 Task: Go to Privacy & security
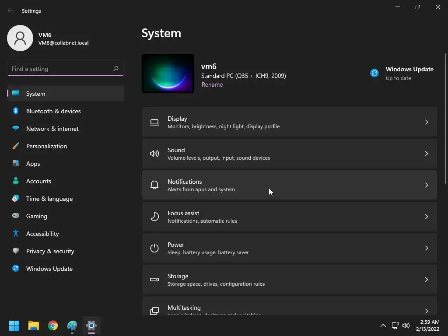click(66, 251)
